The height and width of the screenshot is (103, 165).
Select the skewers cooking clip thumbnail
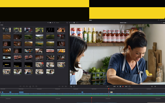18,58
